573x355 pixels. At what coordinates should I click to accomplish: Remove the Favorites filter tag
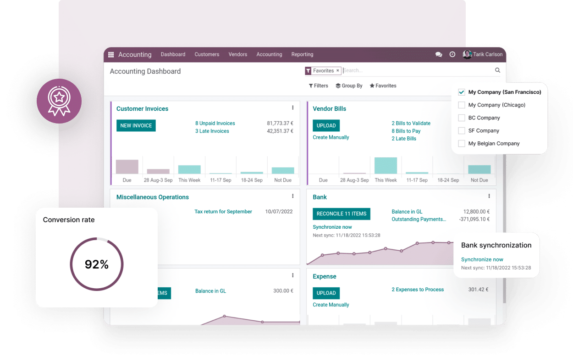[338, 70]
